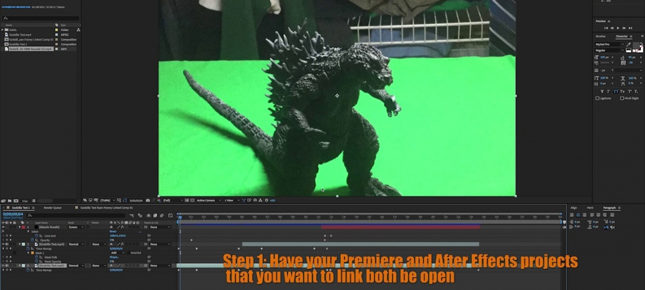Mute audio of layer 3 Godzilla Test.mp4
This screenshot has width=645, height=290.
tap(7, 266)
